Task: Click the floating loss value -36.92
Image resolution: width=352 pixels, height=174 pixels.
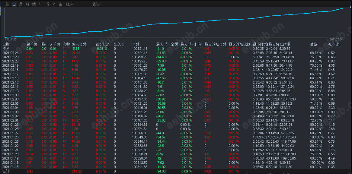Action: click(x=161, y=99)
